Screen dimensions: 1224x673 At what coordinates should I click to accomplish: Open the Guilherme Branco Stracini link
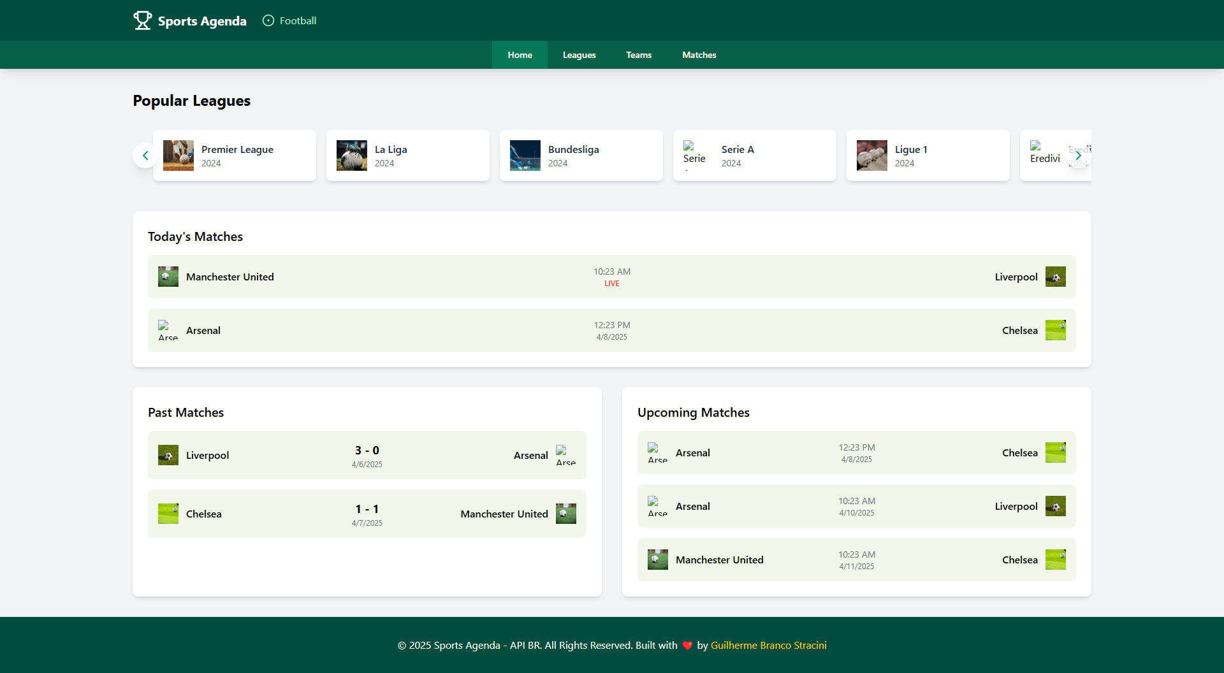click(x=768, y=645)
